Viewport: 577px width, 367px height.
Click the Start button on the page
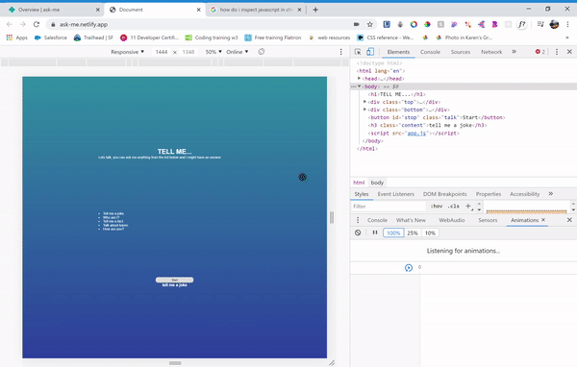(x=174, y=280)
